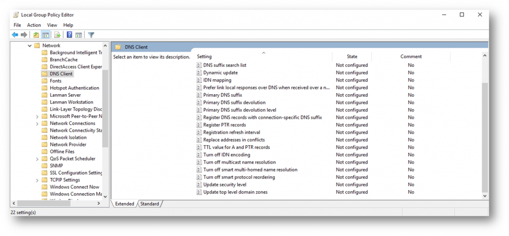Screen dimensions: 509x236
Task: Select Hotspot Authentication tree item
Action: click(75, 88)
